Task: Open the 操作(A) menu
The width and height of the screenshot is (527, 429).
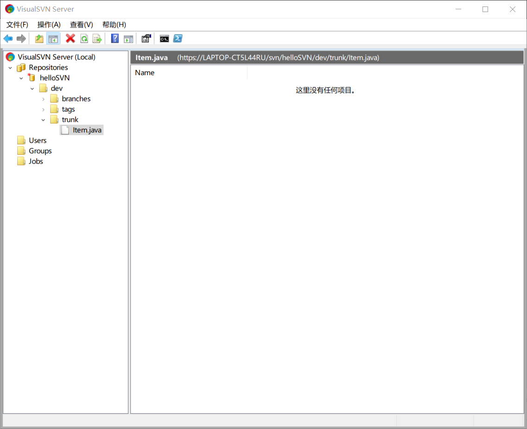Action: (49, 25)
